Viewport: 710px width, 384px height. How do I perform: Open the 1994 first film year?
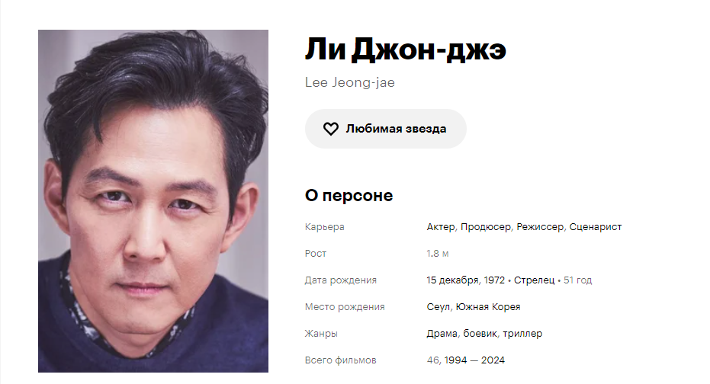[455, 360]
